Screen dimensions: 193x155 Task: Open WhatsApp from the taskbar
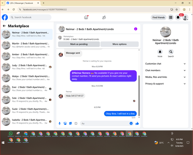click(x=11, y=133)
